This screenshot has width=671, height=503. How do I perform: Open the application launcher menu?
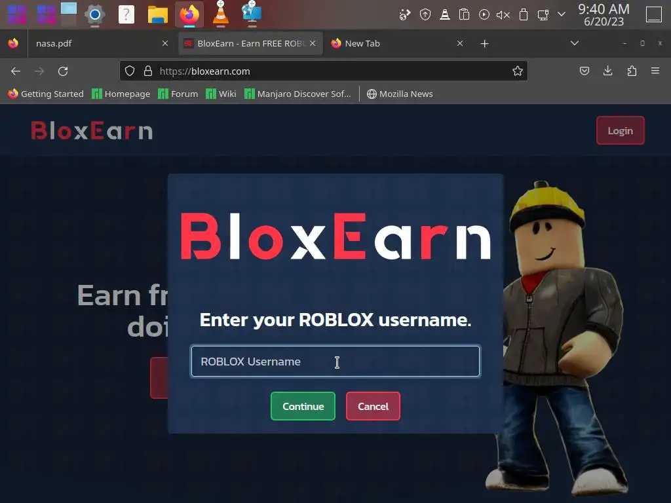[x=17, y=14]
